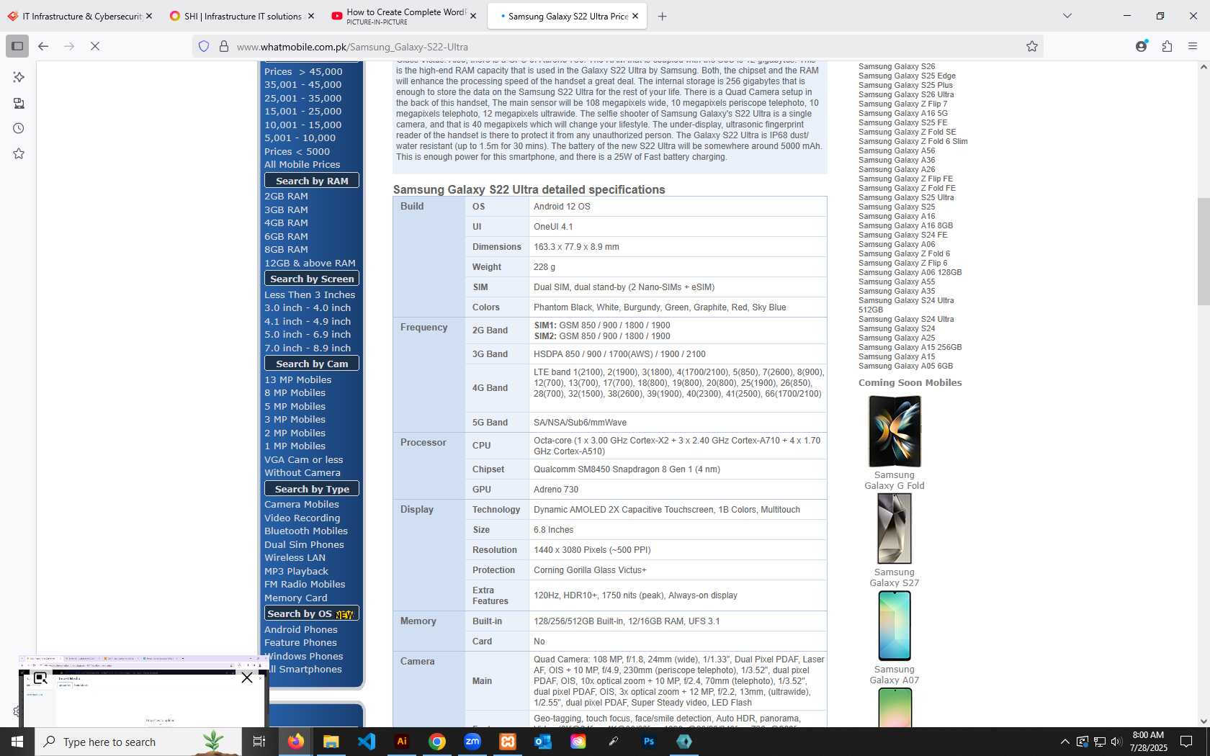The height and width of the screenshot is (756, 1210).
Task: Click the scrollbar down arrow
Action: (1204, 721)
